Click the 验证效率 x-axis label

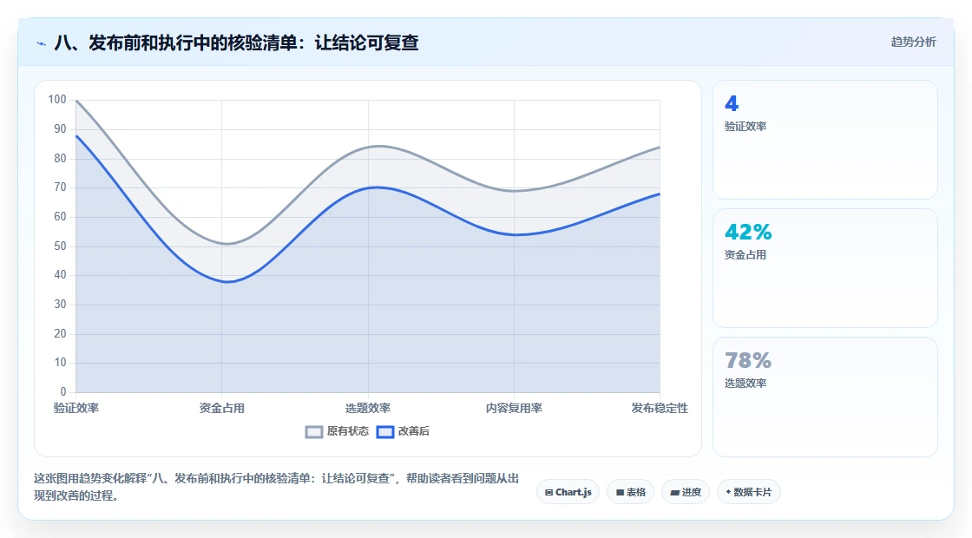click(x=76, y=408)
